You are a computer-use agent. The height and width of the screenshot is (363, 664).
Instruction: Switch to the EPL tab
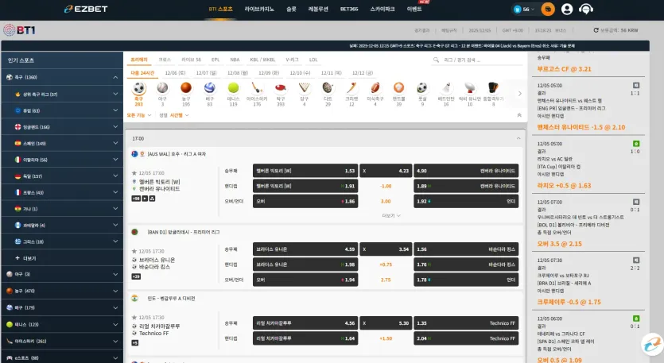coord(216,60)
